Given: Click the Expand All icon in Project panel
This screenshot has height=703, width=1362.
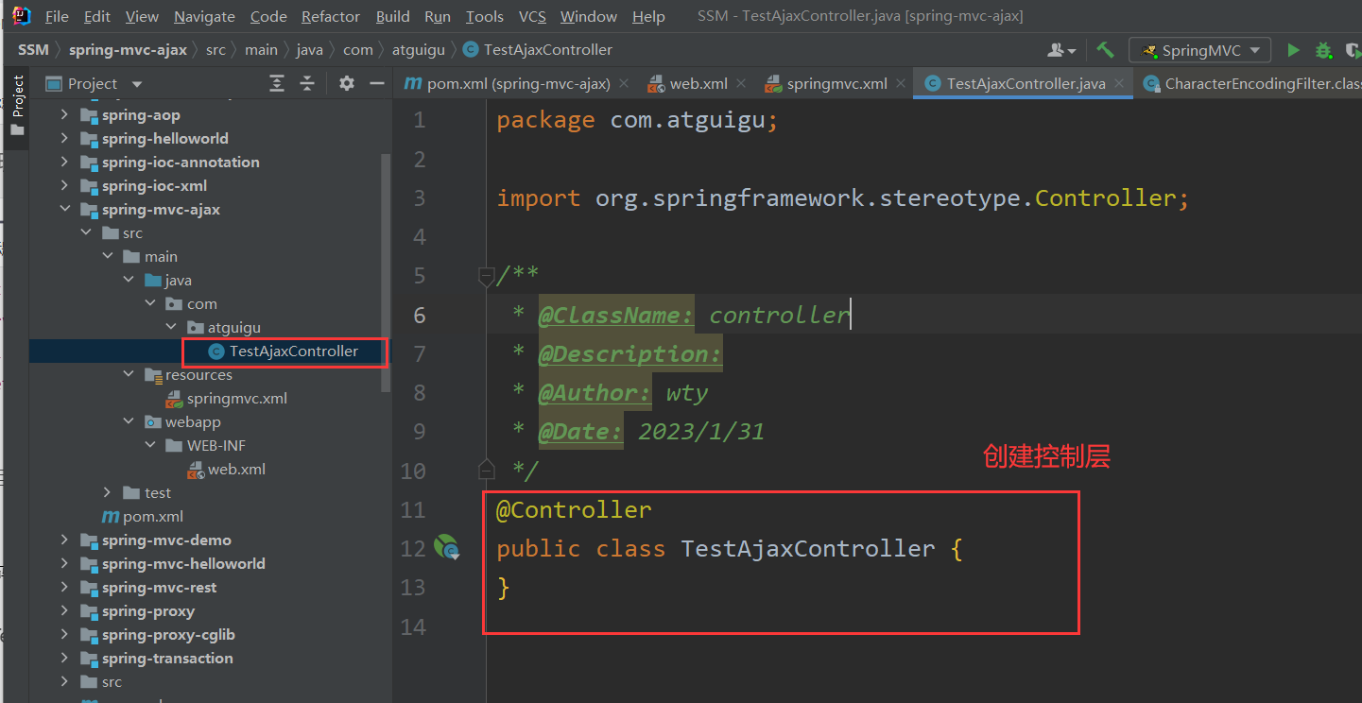Looking at the screenshot, I should 276,83.
